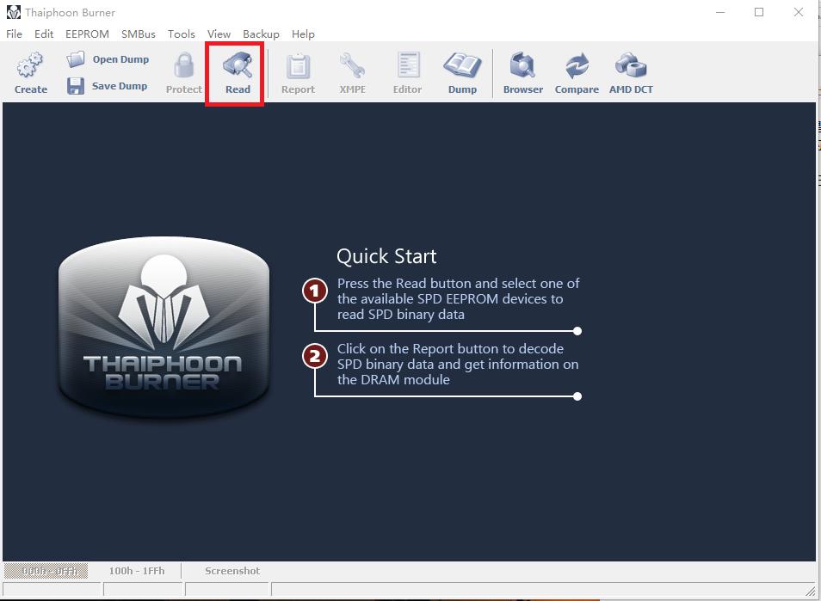Click the Thaiphoon Burner logo image
The height and width of the screenshot is (601, 821).
(164, 327)
